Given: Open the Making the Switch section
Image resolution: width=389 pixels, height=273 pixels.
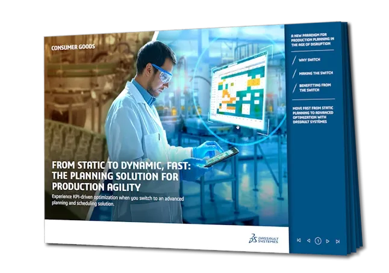Looking at the screenshot, I should 316,73.
